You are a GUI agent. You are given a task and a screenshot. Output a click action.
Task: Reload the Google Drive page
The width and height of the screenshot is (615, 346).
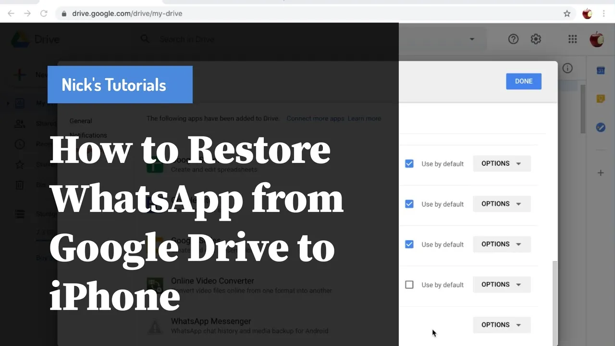44,13
